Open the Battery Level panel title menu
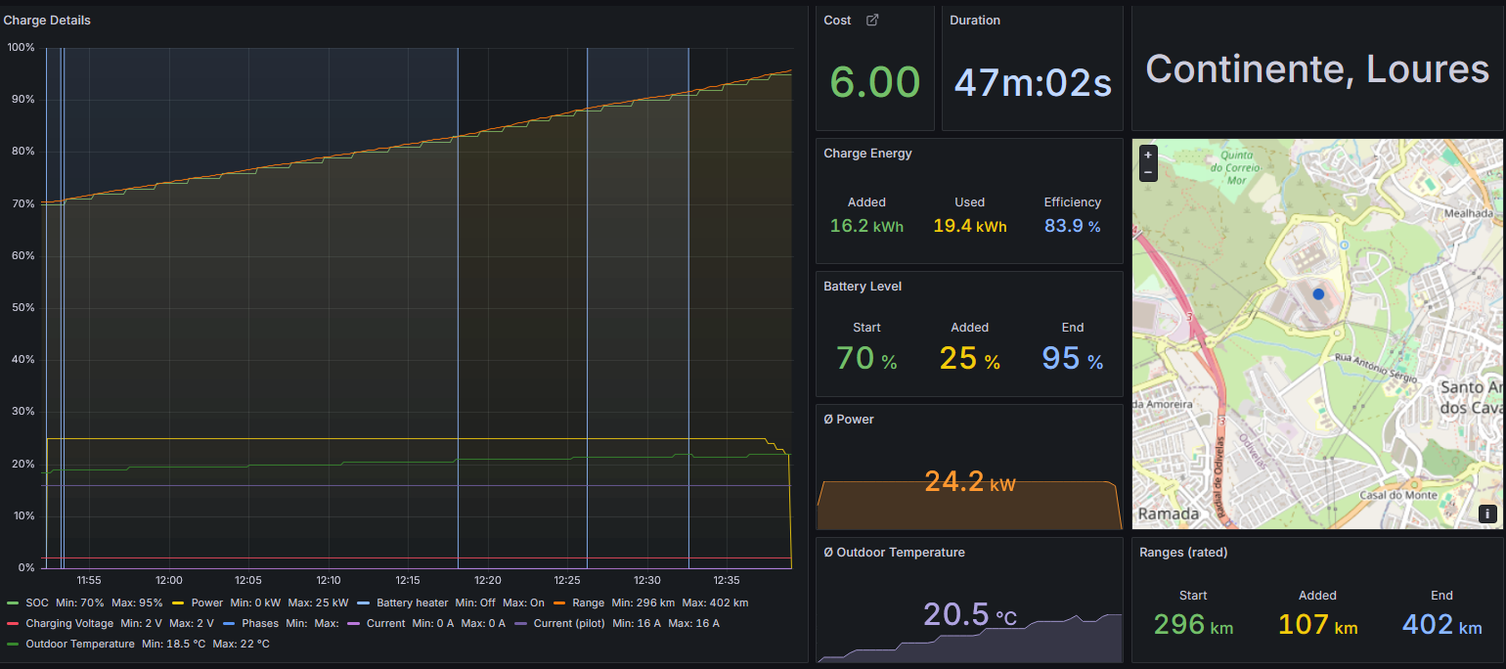 [863, 286]
